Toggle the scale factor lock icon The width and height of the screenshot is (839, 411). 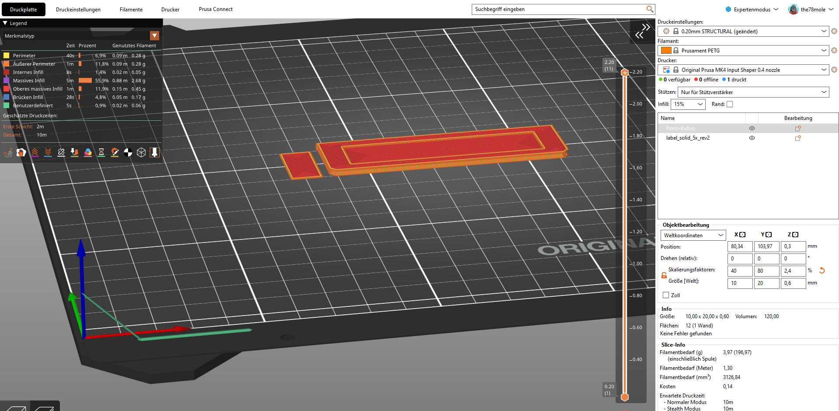coord(664,275)
